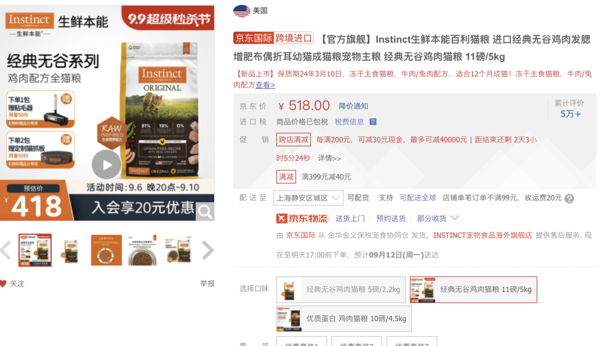Click the 举报 report link
This screenshot has height=346, width=613.
pos(207,284)
